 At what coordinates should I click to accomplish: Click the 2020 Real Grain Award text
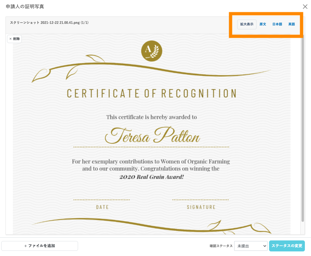pos(152,177)
